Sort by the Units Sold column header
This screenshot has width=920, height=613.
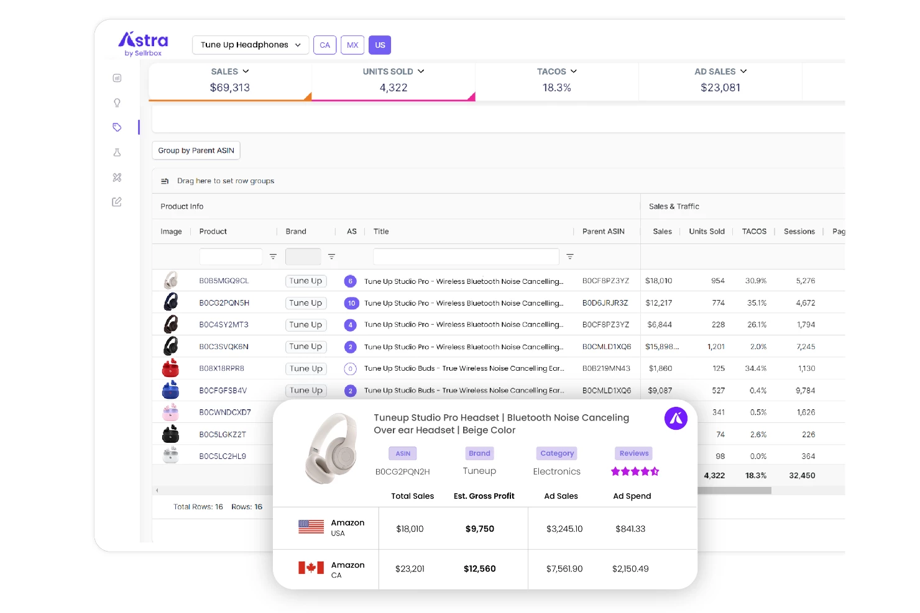click(x=707, y=232)
